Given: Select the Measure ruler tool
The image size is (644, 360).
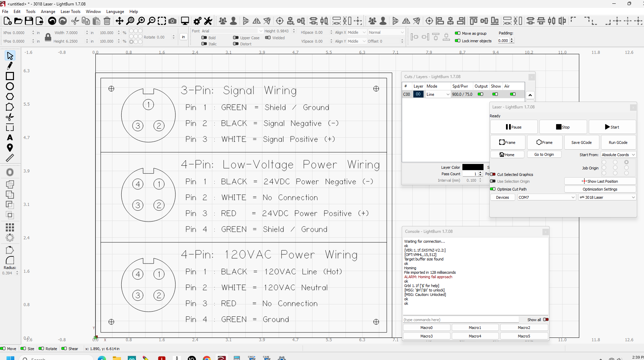Looking at the screenshot, I should [x=10, y=158].
